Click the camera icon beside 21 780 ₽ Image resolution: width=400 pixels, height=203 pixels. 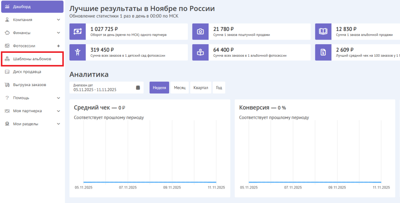click(200, 32)
